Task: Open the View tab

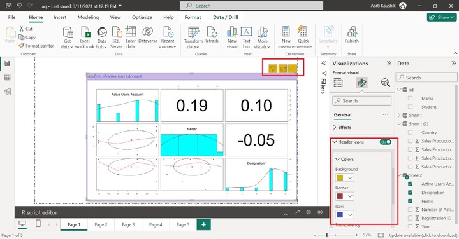Action: (115, 17)
